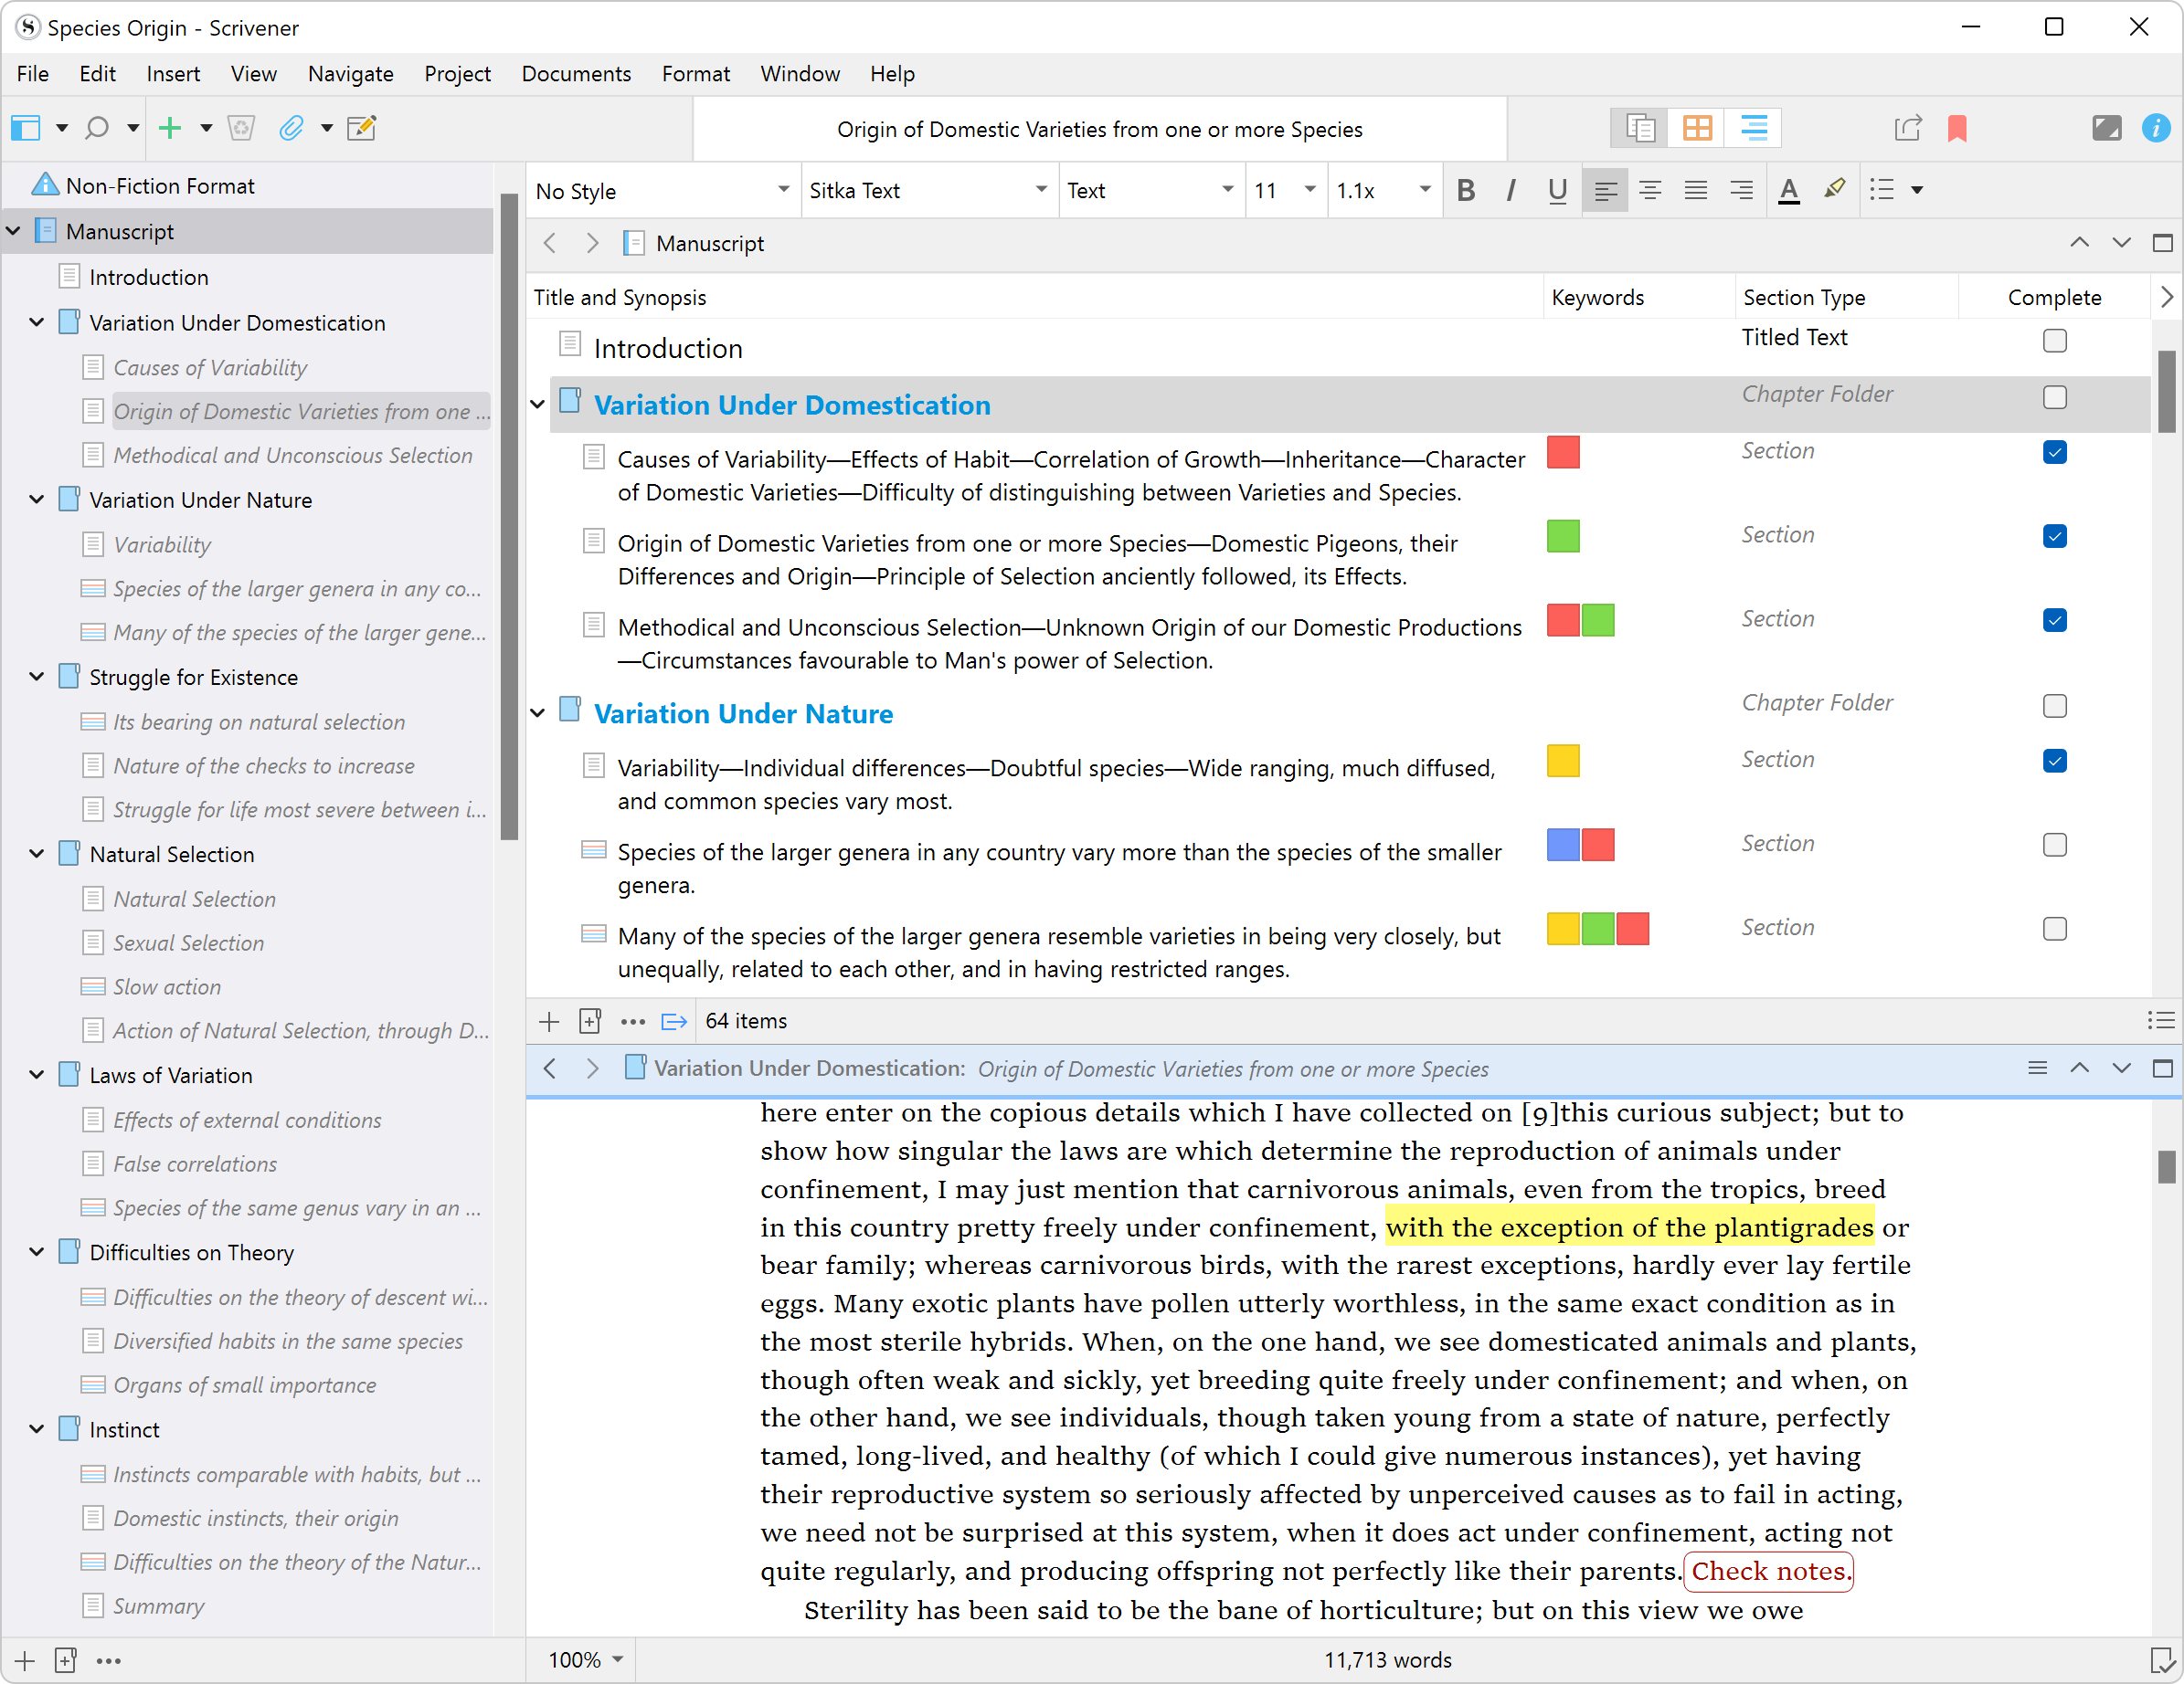Click the trash icon in the toolbar

click(x=241, y=128)
